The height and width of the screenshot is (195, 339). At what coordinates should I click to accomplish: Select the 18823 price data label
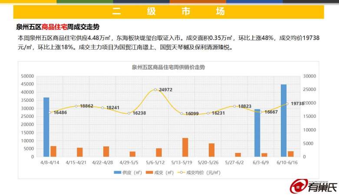click(245, 106)
